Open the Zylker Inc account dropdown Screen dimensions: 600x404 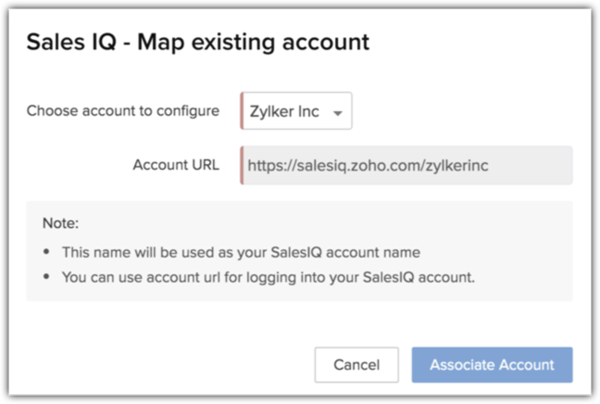point(296,111)
